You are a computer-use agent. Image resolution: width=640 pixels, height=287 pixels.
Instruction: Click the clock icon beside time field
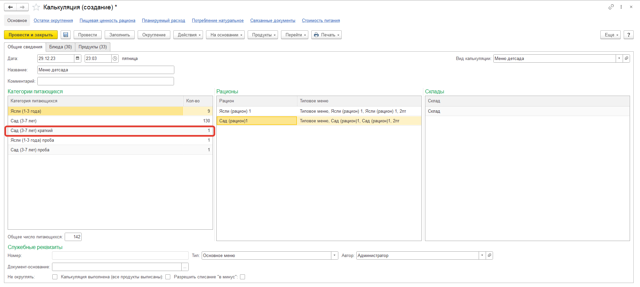click(x=115, y=58)
